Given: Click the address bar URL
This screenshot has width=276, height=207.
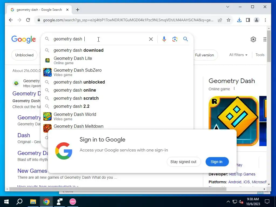Looking at the screenshot, I should click(x=128, y=20).
